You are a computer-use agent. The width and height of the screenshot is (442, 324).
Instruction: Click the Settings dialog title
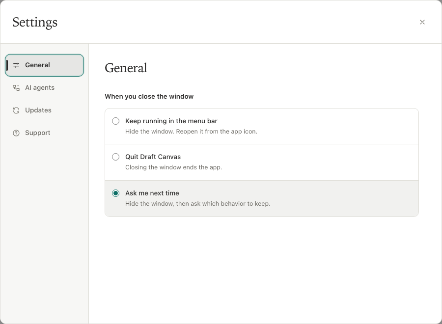tap(35, 22)
